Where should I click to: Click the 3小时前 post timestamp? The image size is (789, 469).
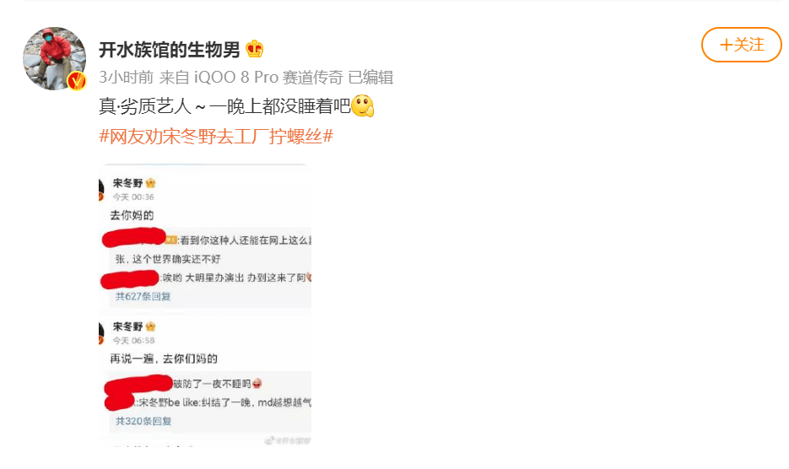tap(127, 77)
